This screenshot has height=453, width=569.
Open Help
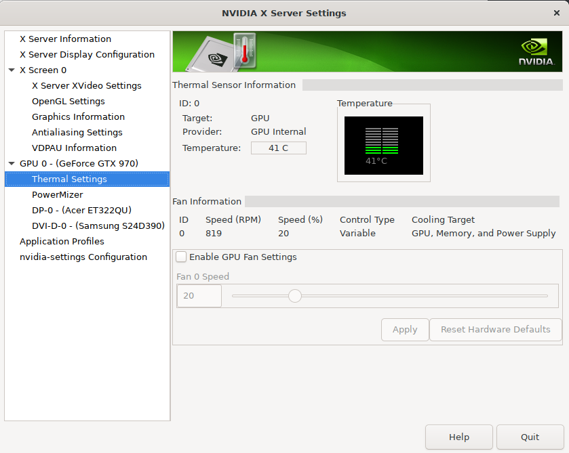459,437
